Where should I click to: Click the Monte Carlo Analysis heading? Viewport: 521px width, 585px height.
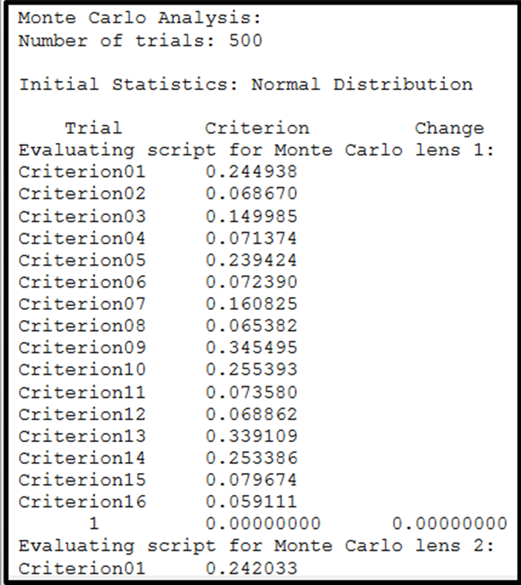pos(140,17)
